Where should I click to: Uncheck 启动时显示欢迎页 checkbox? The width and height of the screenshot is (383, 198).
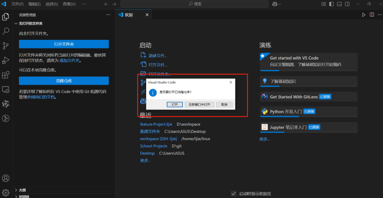[x=234, y=194]
